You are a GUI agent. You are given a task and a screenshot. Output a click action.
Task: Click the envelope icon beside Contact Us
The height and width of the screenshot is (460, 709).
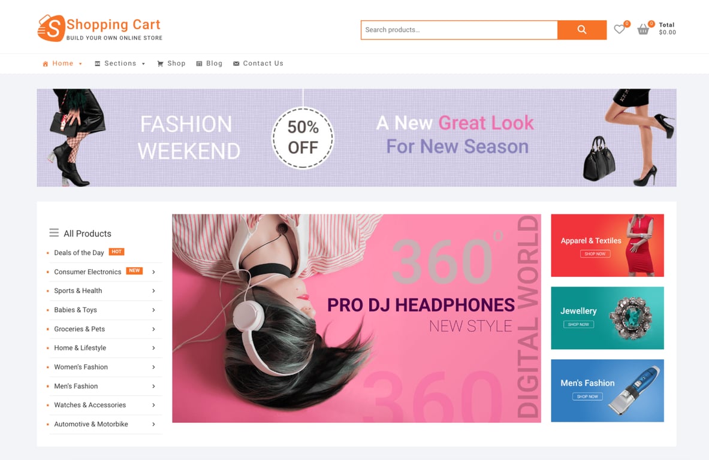pyautogui.click(x=236, y=63)
